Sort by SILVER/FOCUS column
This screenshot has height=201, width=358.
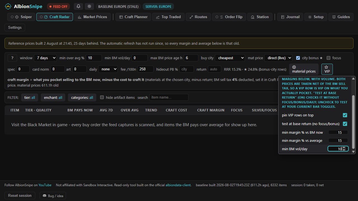point(264,110)
